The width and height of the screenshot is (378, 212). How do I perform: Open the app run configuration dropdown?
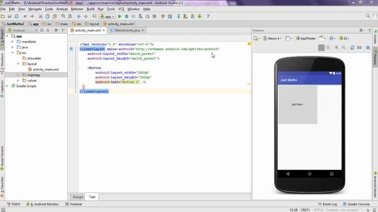107,16
